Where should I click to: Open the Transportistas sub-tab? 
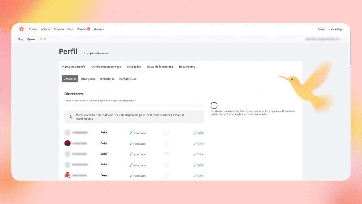pyautogui.click(x=127, y=79)
